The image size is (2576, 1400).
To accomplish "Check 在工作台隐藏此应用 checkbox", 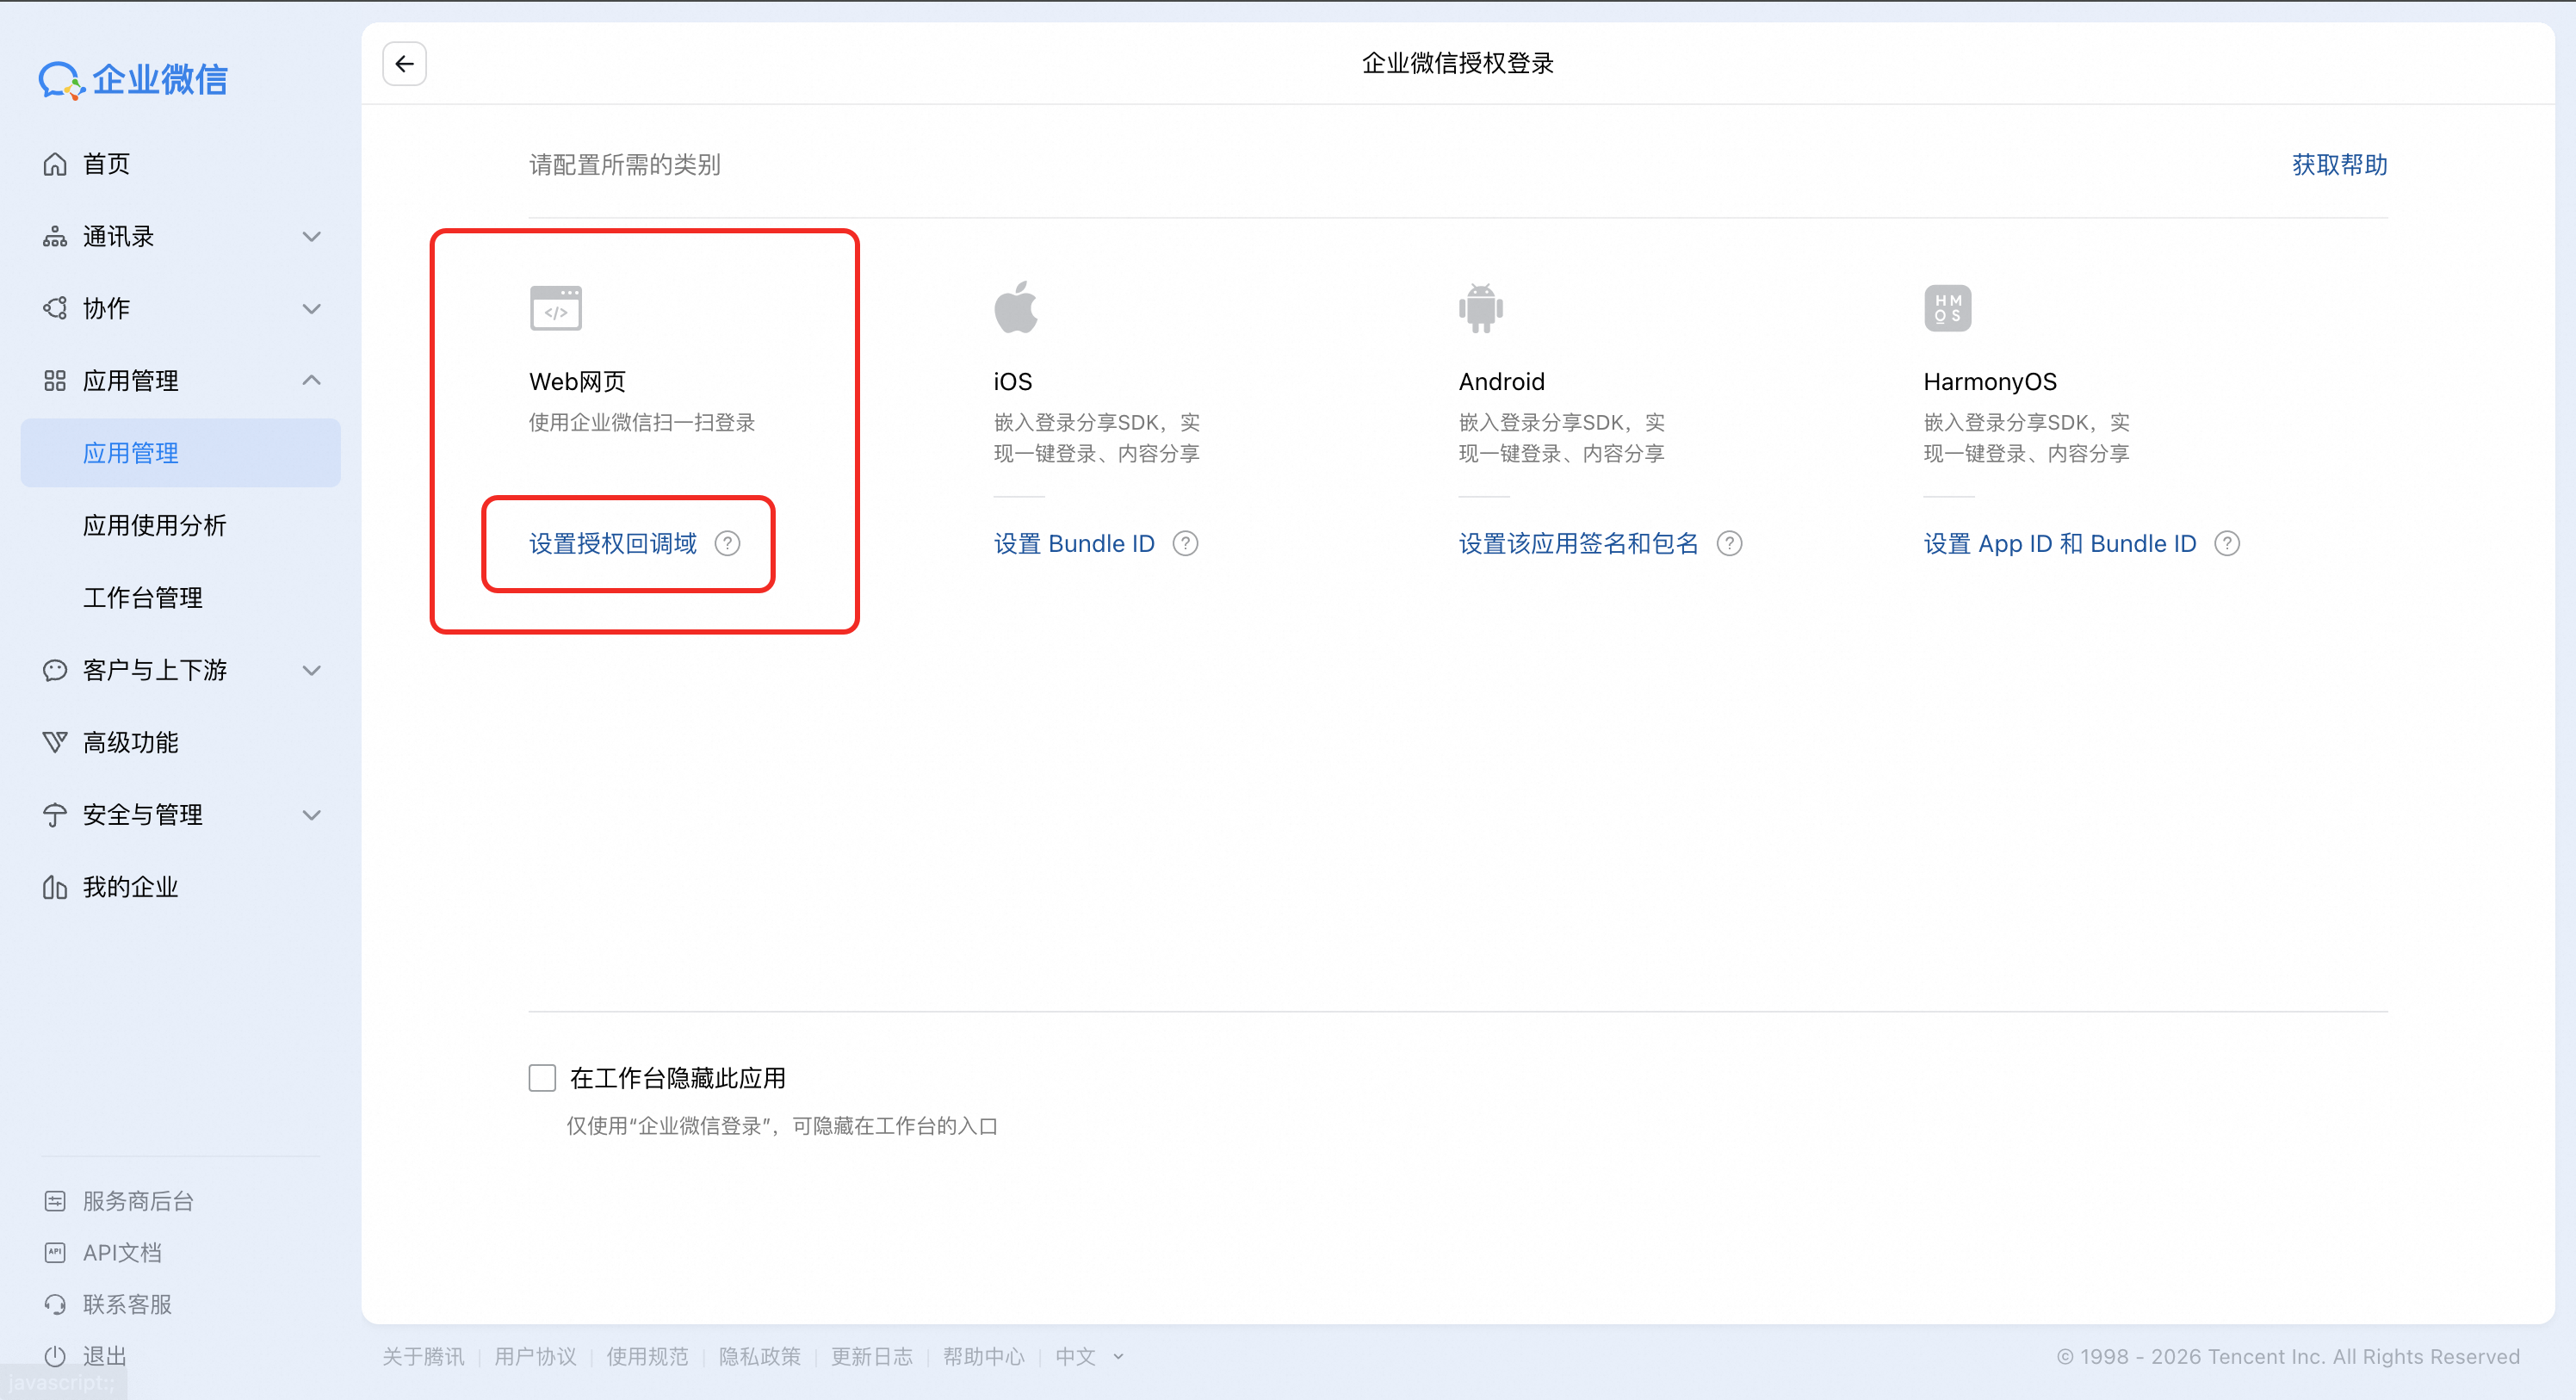I will 542,1078.
